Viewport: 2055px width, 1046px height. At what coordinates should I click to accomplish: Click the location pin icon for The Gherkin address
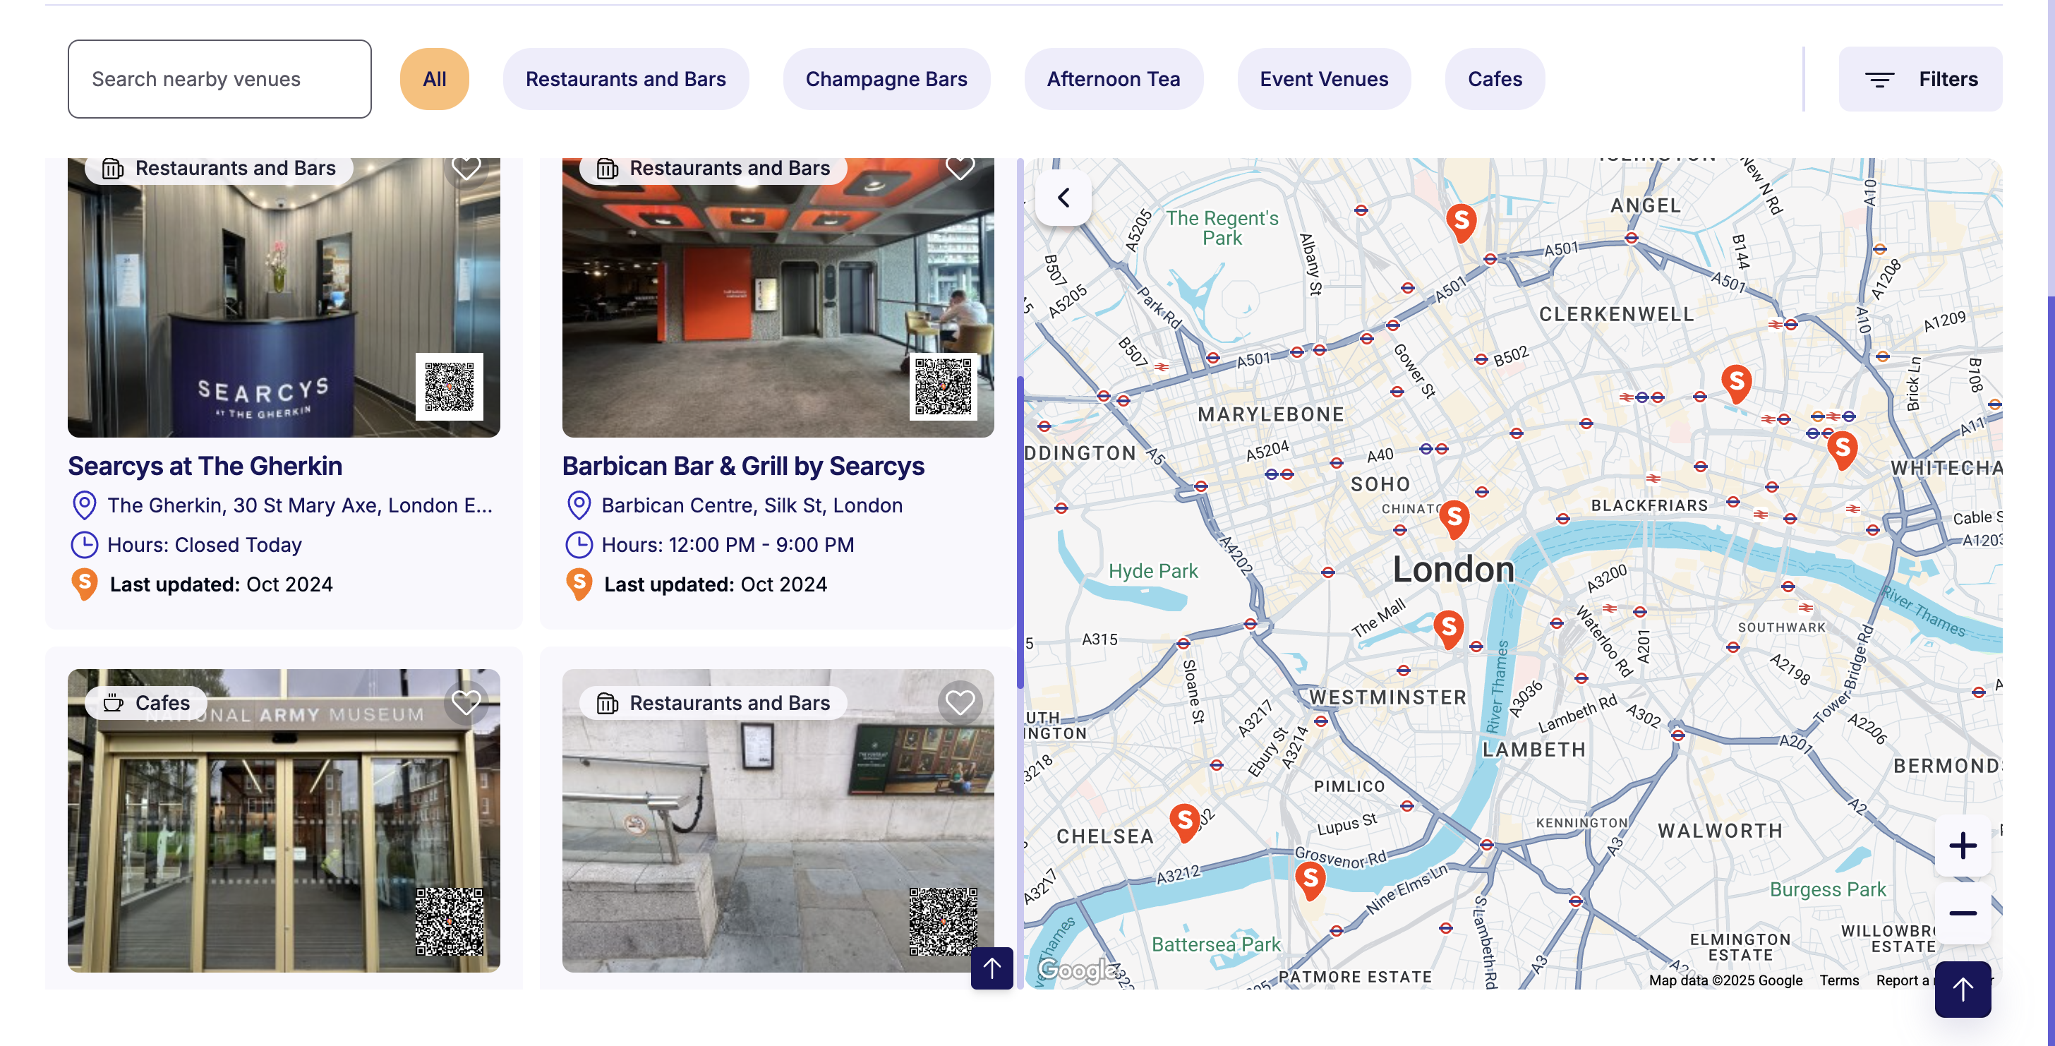tap(84, 505)
